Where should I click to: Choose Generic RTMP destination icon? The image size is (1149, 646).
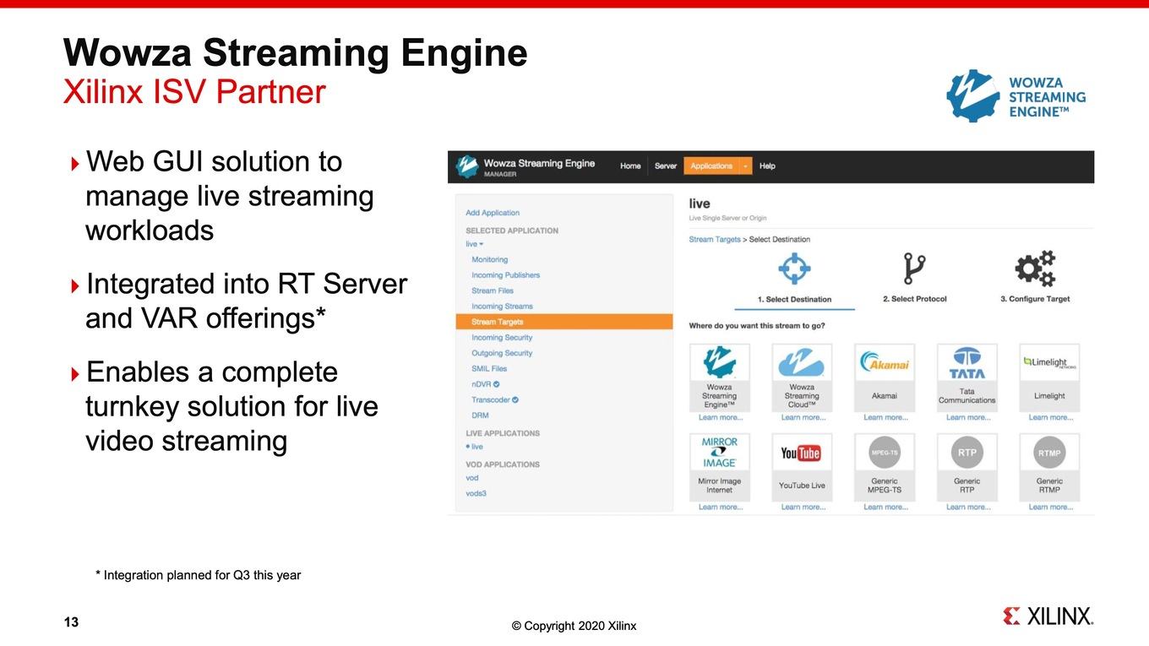[x=1049, y=453]
